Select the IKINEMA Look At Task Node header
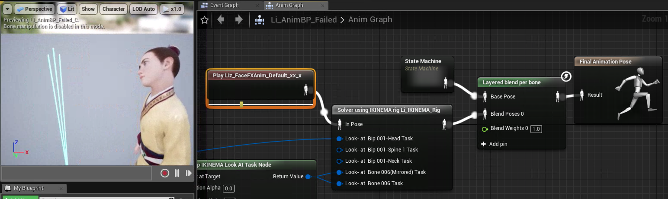 tap(256, 164)
